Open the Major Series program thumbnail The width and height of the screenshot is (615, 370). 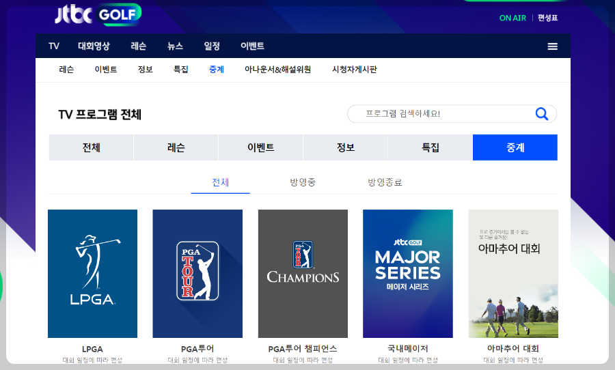coord(408,274)
